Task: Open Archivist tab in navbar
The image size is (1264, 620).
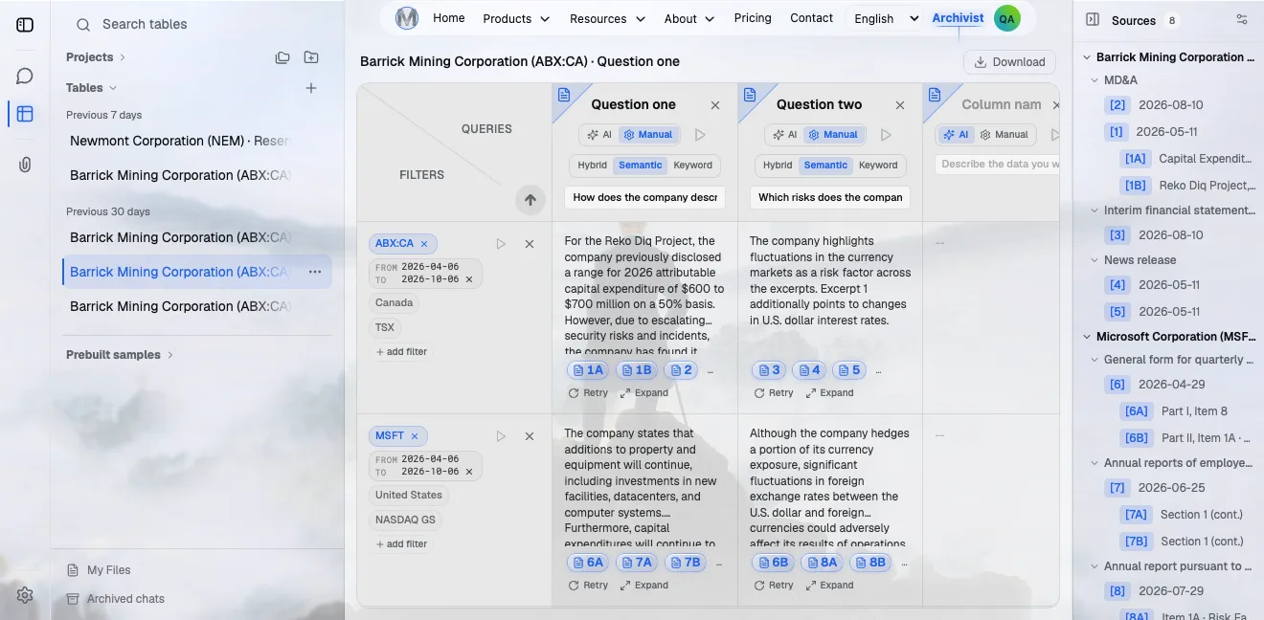Action: pyautogui.click(x=958, y=18)
